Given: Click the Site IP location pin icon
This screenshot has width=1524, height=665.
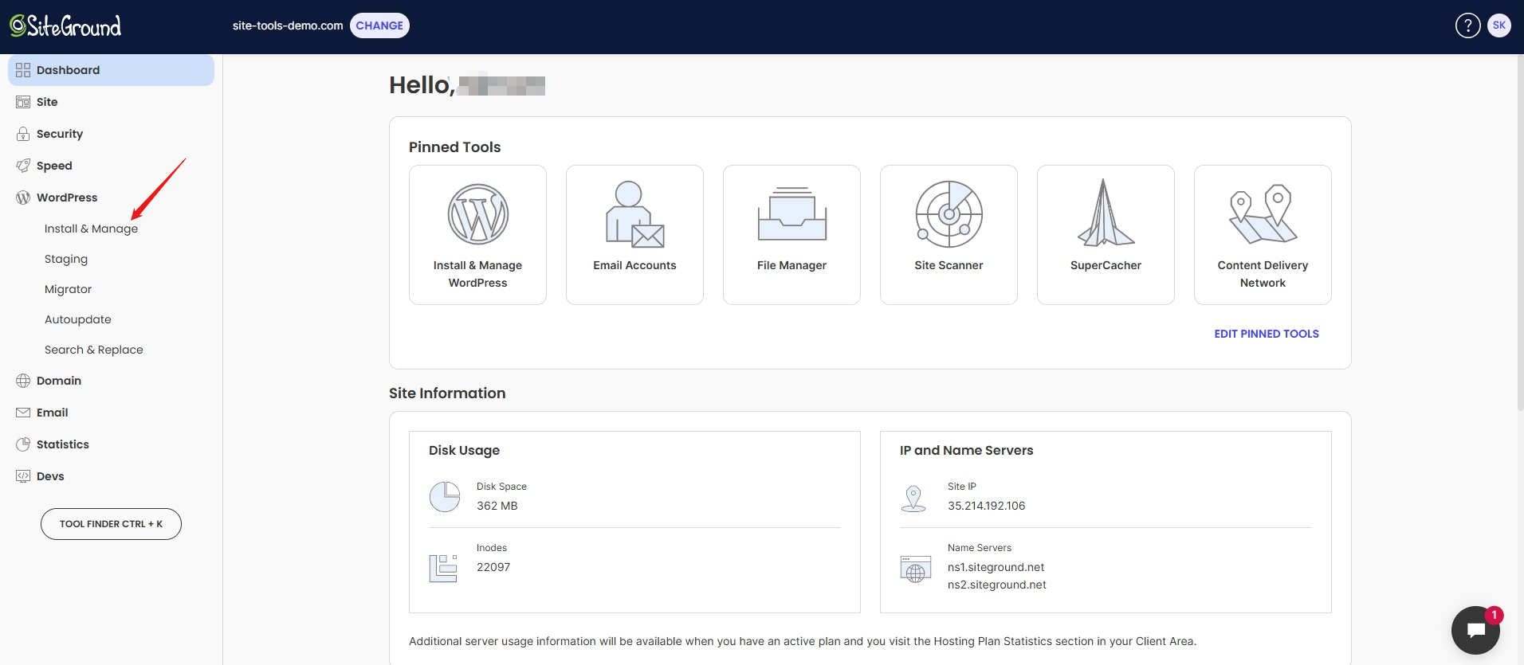Looking at the screenshot, I should pos(913,499).
